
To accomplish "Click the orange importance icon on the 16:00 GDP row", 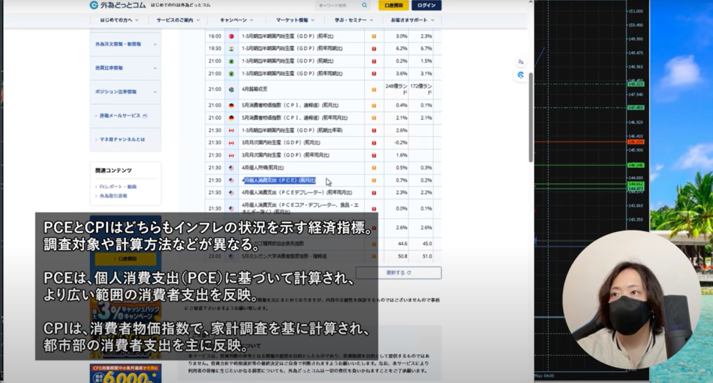I will pyautogui.click(x=374, y=36).
